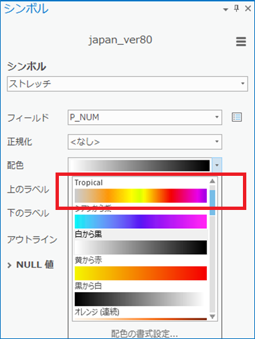Expand the NULL 値 section
Viewport: 255px width, 339px height.
9,265
